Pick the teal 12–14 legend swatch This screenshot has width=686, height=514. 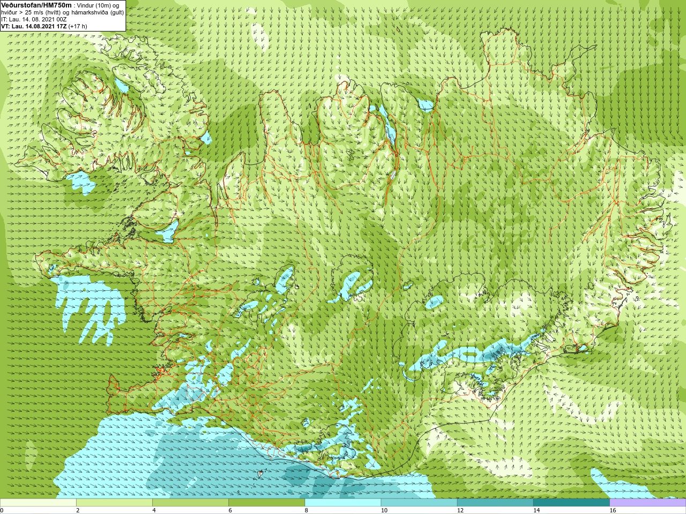495,502
